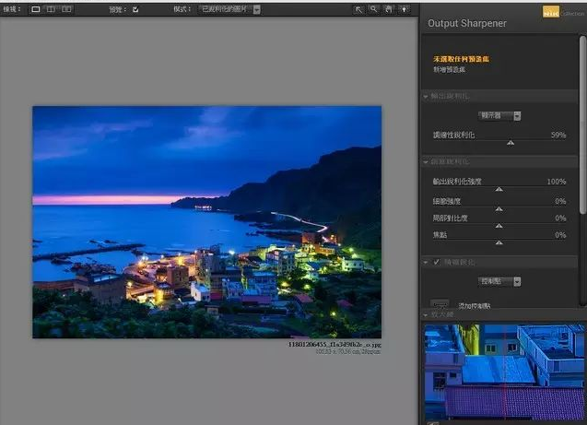
Task: Toggle the preview (預覽) checkbox
Action: tap(135, 9)
